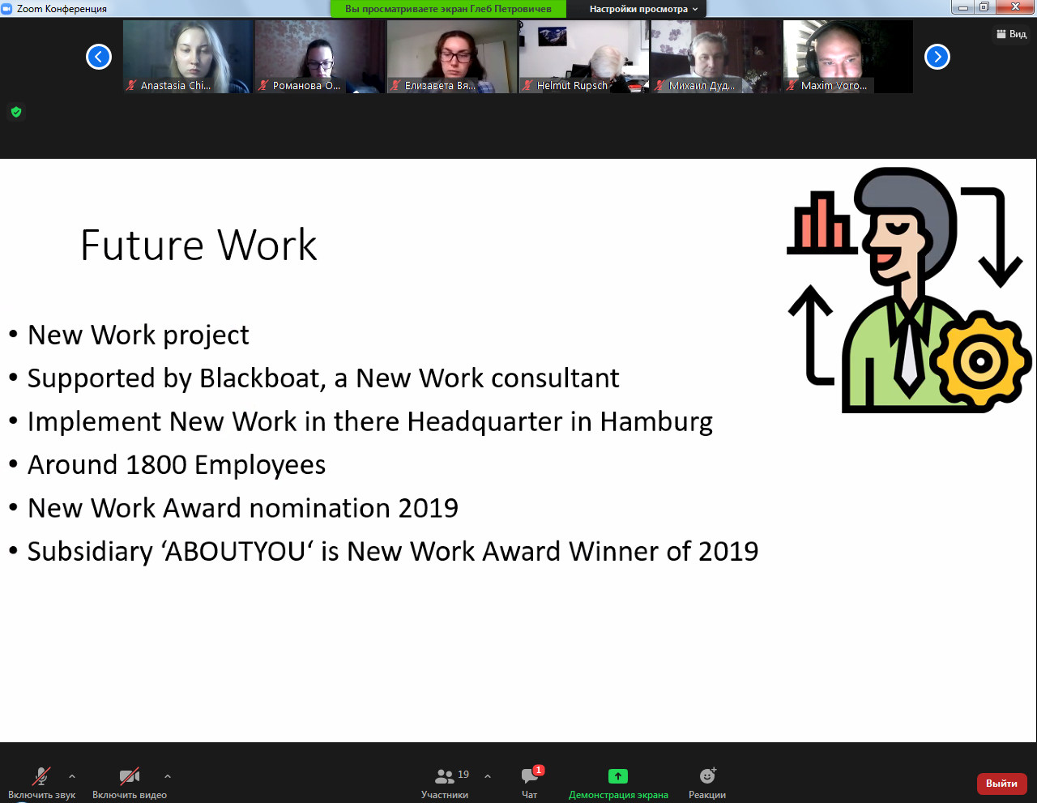Open the Чат chat panel
This screenshot has height=803, width=1037.
[x=531, y=783]
